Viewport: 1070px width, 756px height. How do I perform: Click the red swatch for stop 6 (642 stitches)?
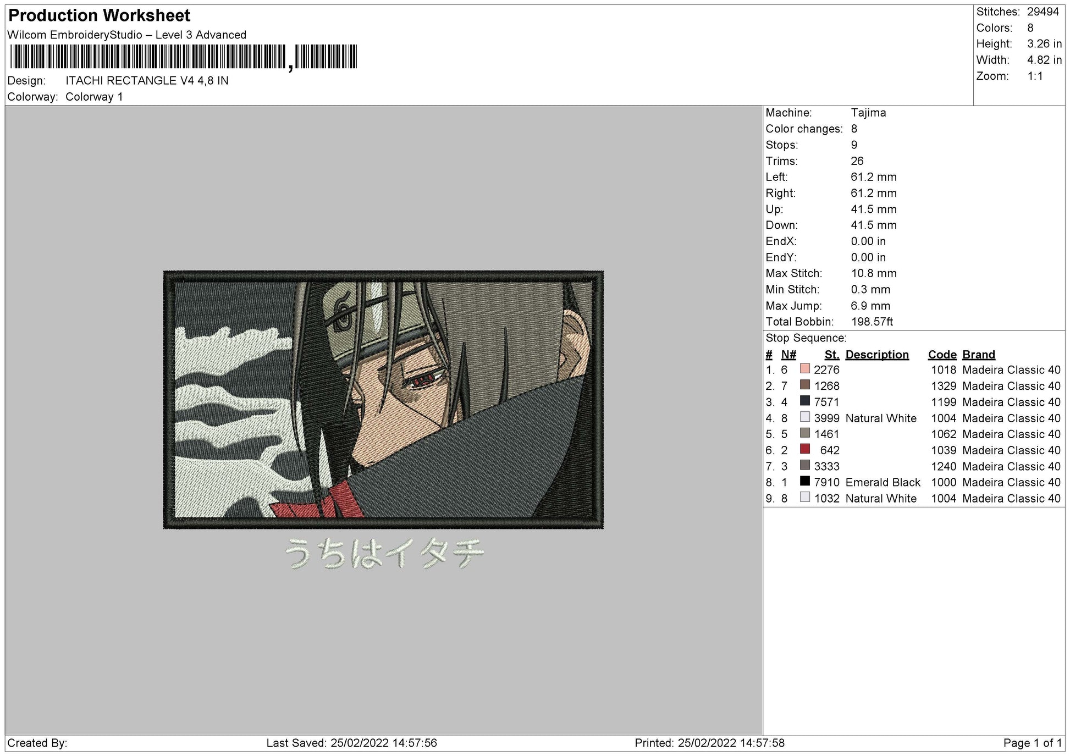805,449
